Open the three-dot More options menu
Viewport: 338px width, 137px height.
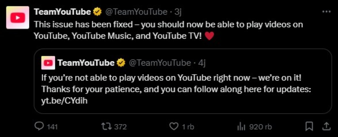coord(326,12)
